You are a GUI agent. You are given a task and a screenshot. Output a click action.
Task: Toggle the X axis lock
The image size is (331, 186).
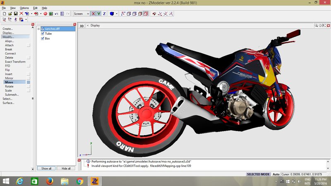(93, 14)
